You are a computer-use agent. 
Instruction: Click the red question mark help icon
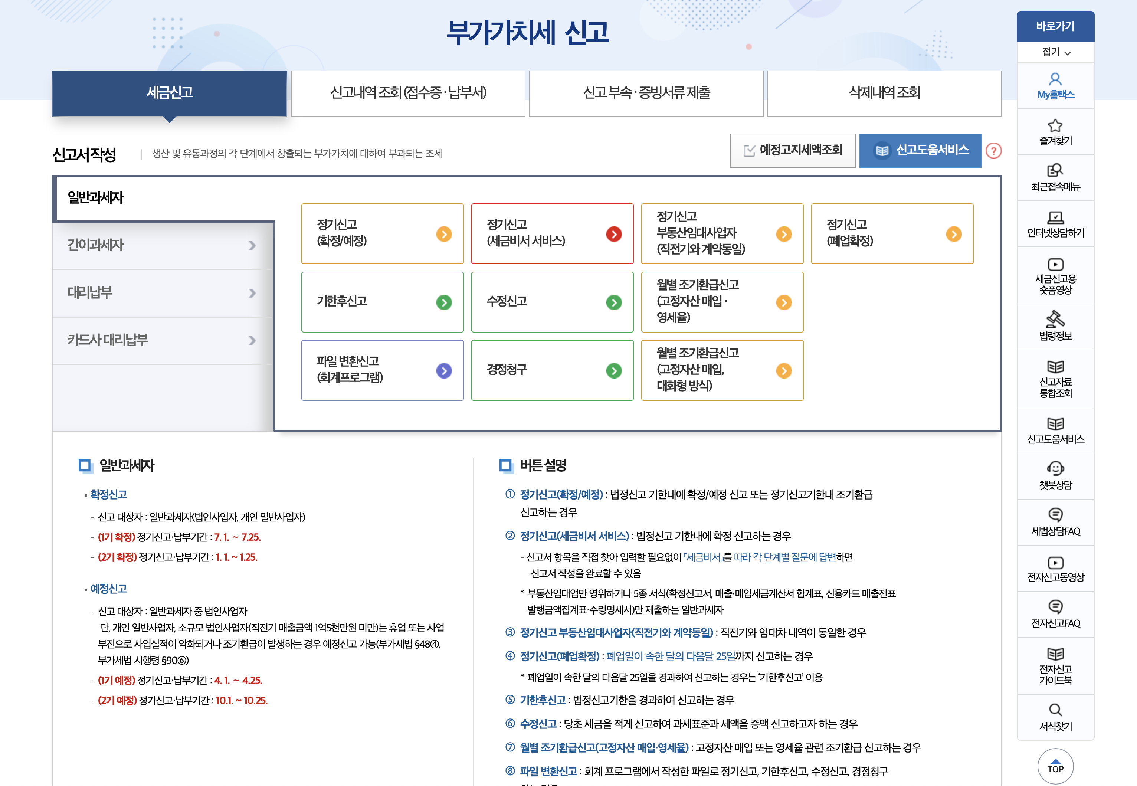[x=993, y=151]
